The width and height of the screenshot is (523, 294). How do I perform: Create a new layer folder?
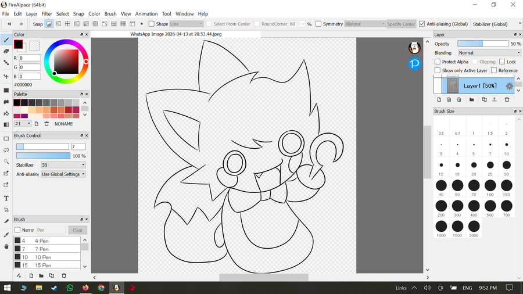tap(471, 100)
